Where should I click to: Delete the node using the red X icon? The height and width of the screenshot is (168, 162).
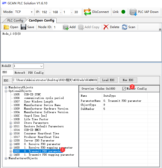[x=106, y=27]
